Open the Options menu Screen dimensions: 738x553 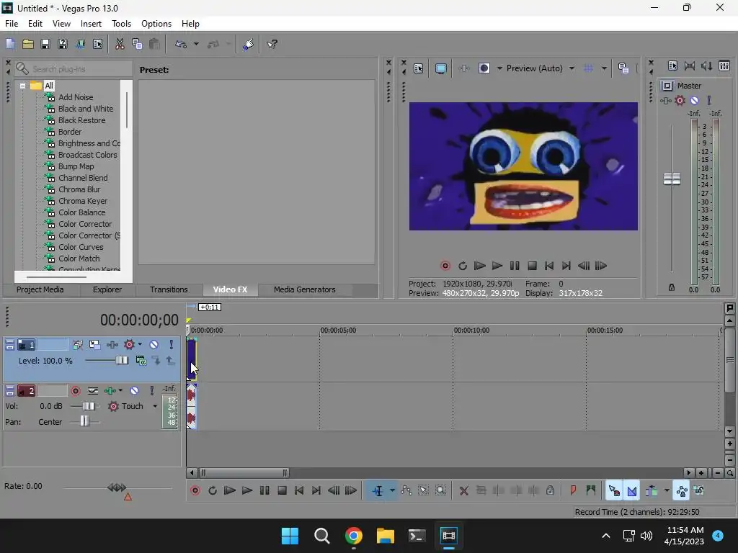coord(156,24)
